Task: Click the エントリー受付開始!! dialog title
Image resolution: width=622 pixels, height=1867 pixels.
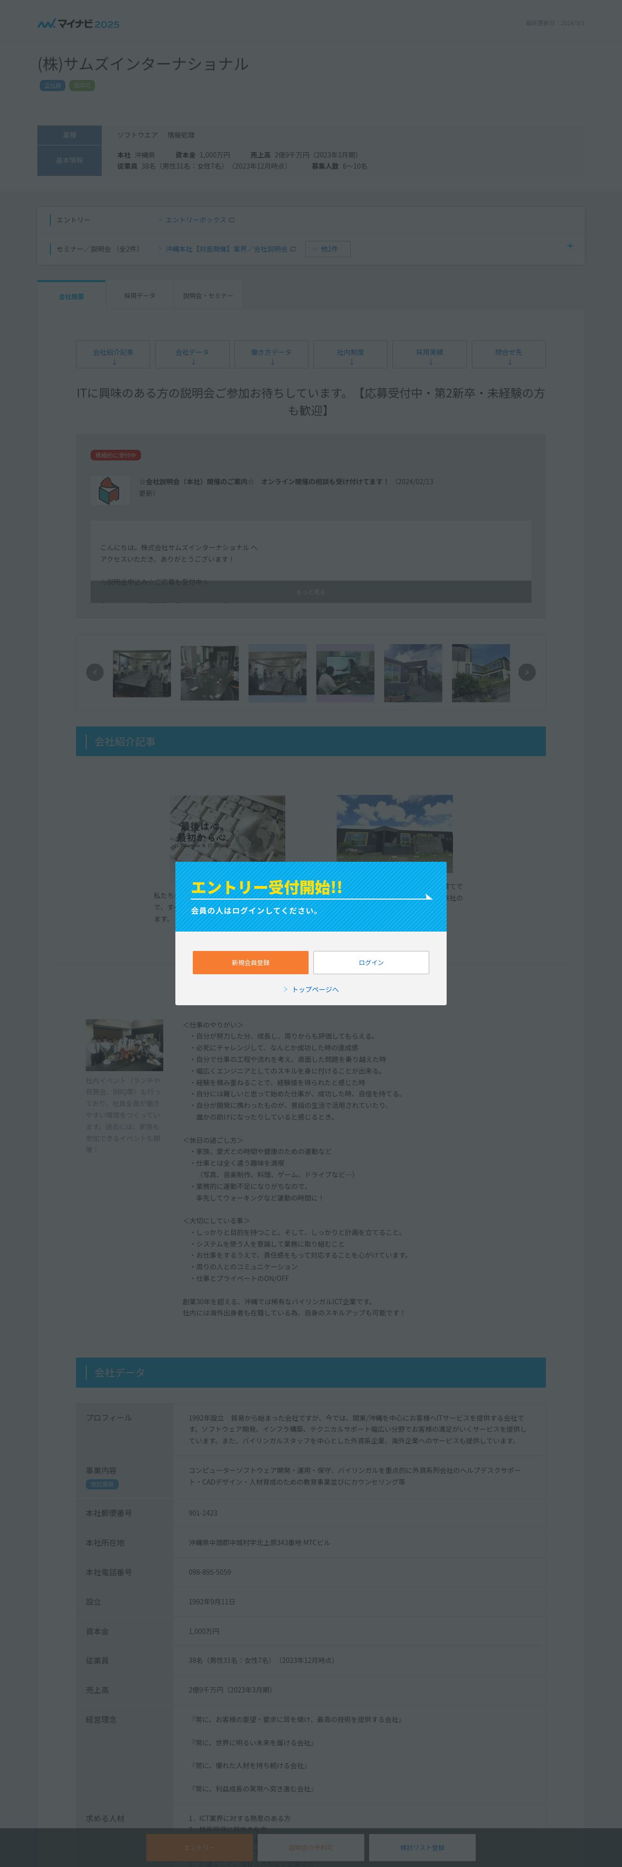Action: click(266, 887)
